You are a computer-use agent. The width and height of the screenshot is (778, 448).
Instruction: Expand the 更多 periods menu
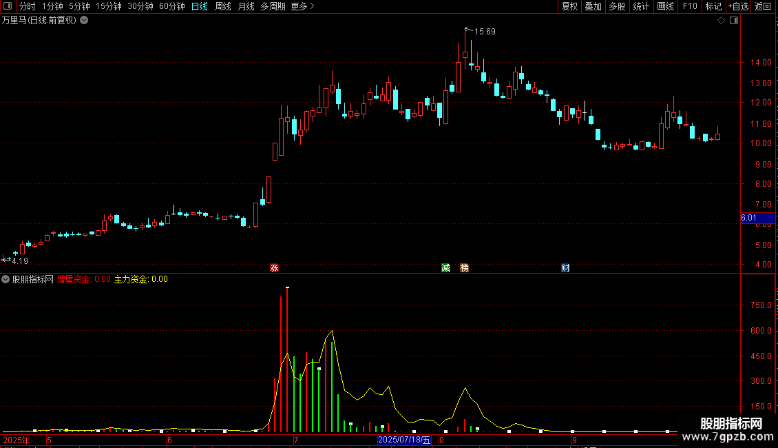click(x=302, y=6)
